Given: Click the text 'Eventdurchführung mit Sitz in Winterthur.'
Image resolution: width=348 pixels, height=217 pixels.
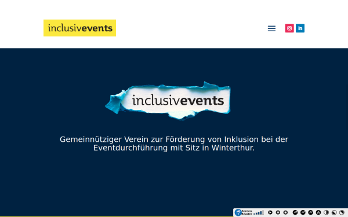Looking at the screenshot, I should (174, 148).
